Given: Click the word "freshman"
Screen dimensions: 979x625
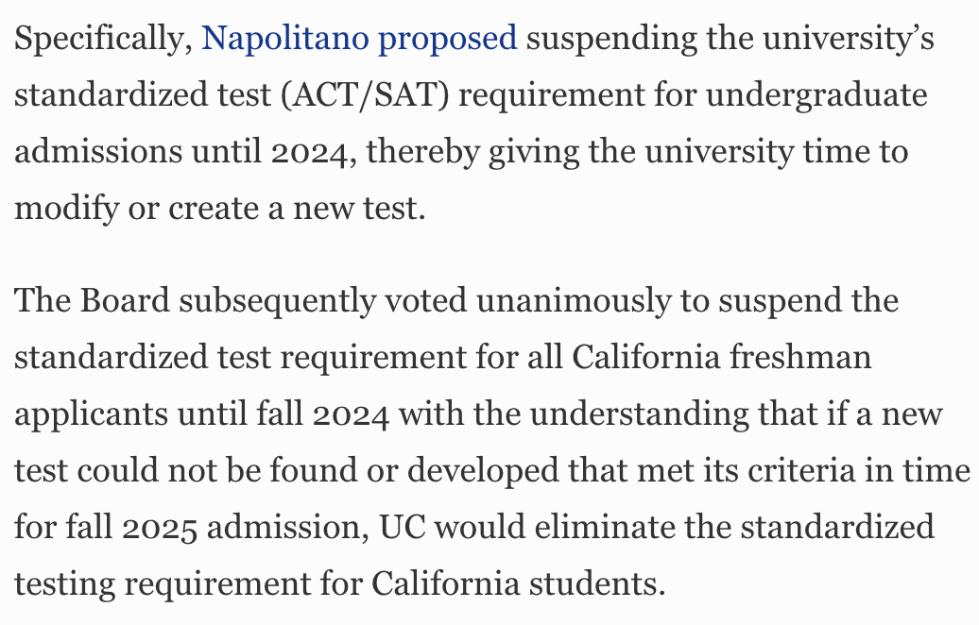Looking at the screenshot, I should coord(800,358).
